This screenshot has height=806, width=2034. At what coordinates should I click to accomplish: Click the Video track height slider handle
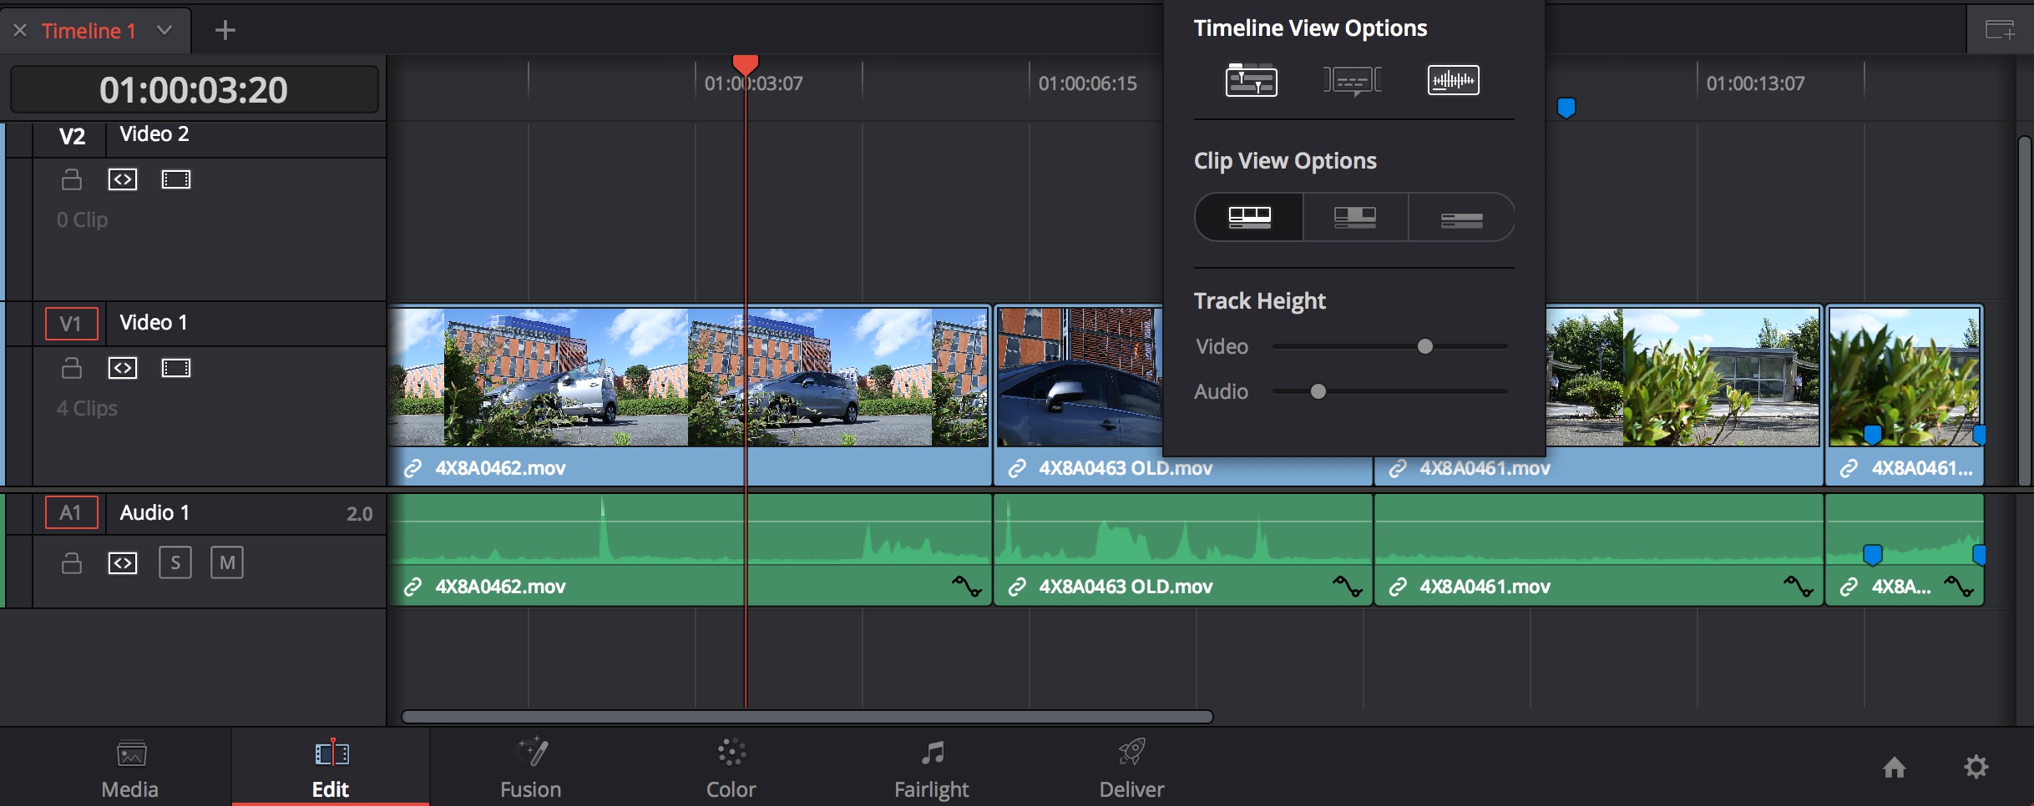[1425, 346]
